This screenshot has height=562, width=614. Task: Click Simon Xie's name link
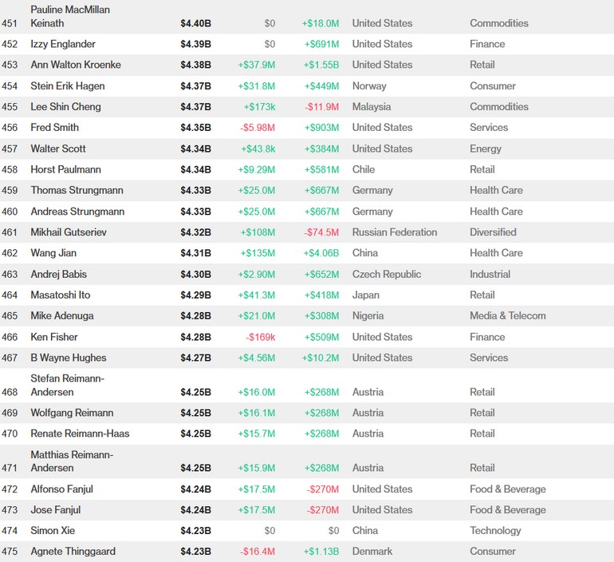(x=53, y=530)
